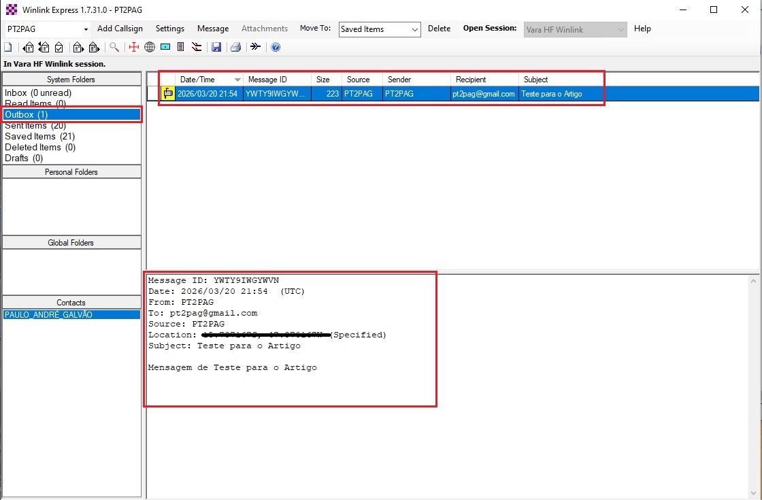The height and width of the screenshot is (500, 762).
Task: Click the red crosshair icon in toolbar
Action: 134,47
